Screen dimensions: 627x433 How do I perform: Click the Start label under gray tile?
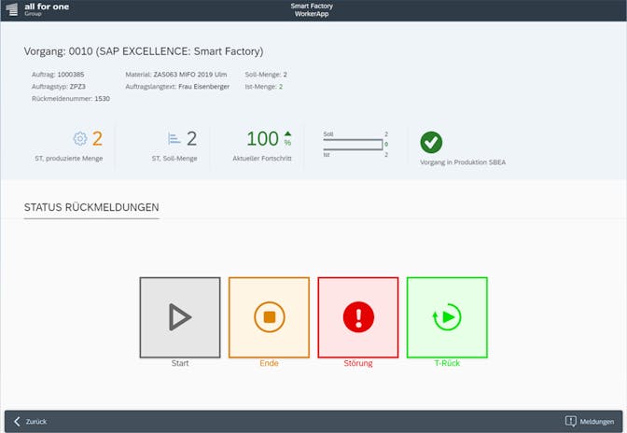(x=180, y=363)
